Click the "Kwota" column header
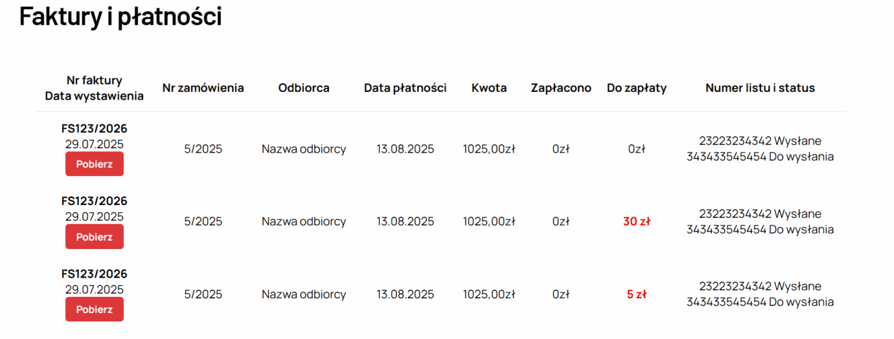This screenshot has width=894, height=339. (x=489, y=88)
